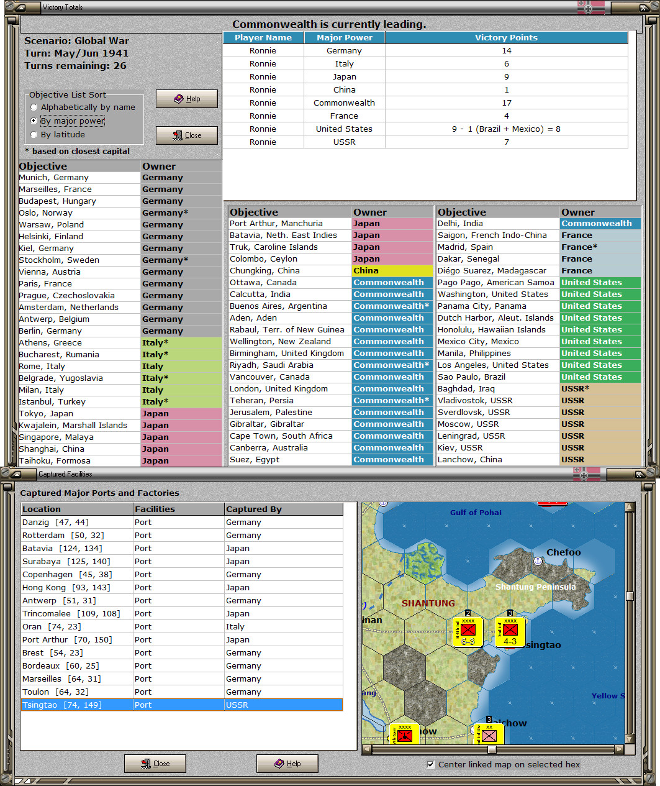Image resolution: width=660 pixels, height=786 pixels.
Task: Click the Captured By column header
Action: tap(284, 509)
